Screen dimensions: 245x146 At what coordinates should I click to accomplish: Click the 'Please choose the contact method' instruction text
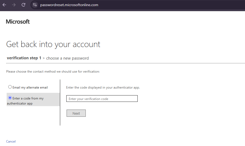53,72
